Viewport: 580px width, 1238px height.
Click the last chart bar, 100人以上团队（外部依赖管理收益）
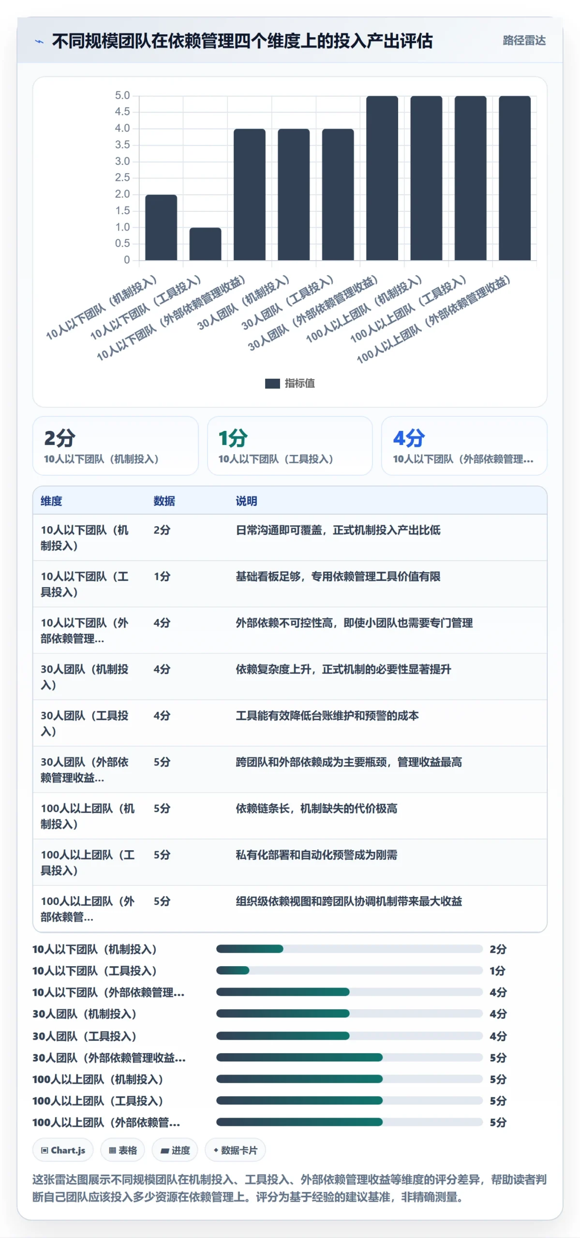[515, 178]
